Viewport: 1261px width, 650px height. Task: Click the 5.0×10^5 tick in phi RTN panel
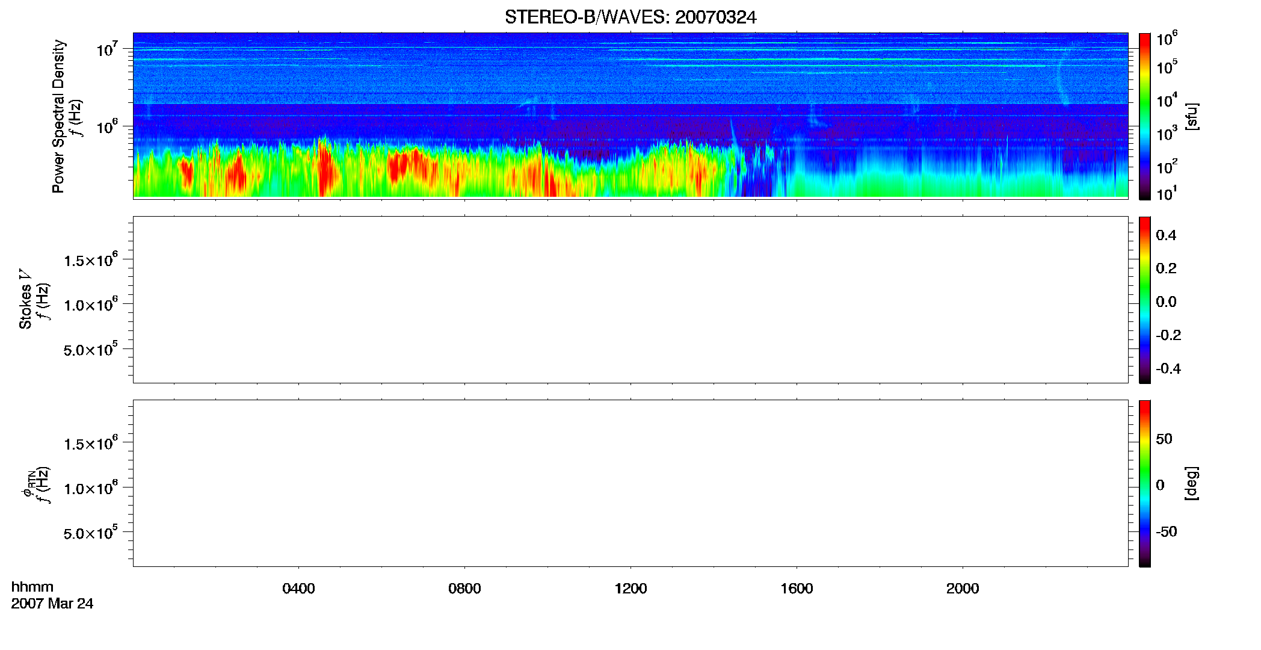[91, 533]
